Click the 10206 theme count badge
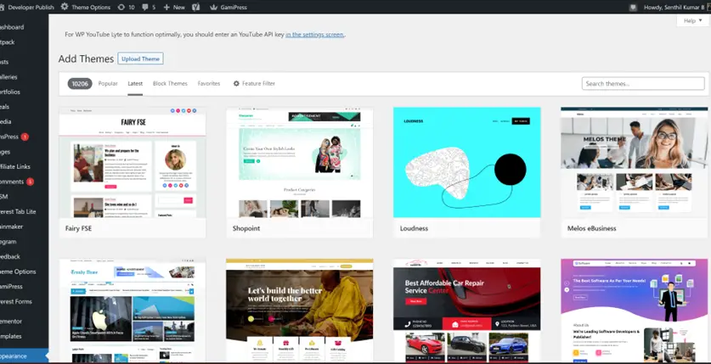The image size is (711, 364). click(80, 84)
